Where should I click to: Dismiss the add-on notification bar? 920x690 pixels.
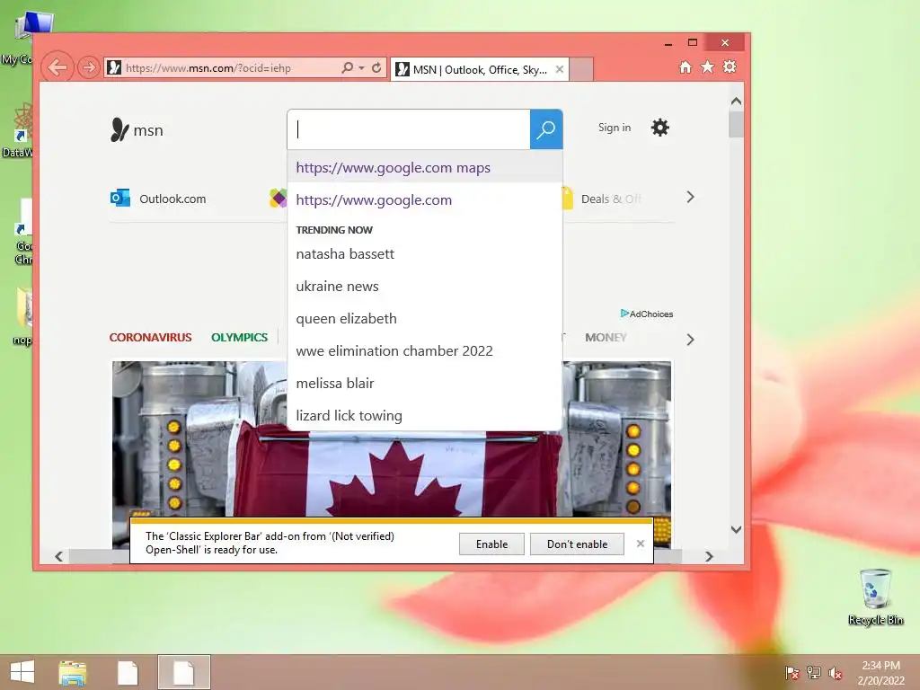(640, 544)
